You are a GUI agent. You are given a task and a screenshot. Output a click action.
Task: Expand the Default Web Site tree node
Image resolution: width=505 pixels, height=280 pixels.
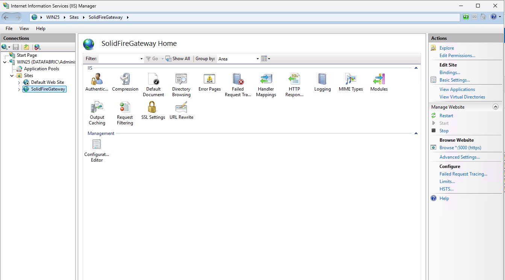coord(19,82)
